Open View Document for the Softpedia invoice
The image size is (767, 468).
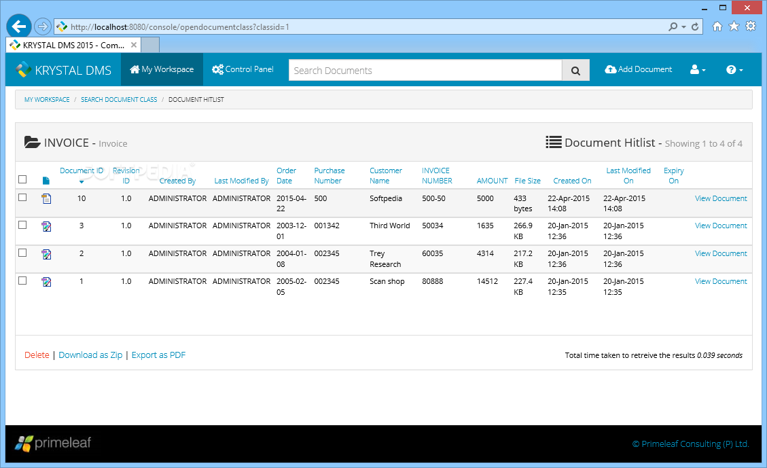(x=721, y=198)
